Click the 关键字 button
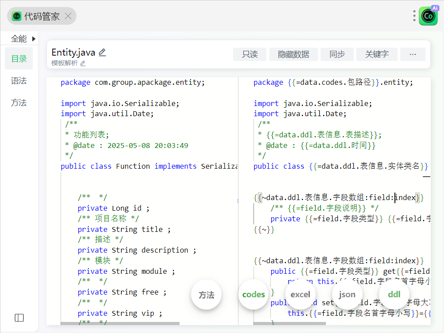Screen dimensions: 444x333 [377, 54]
